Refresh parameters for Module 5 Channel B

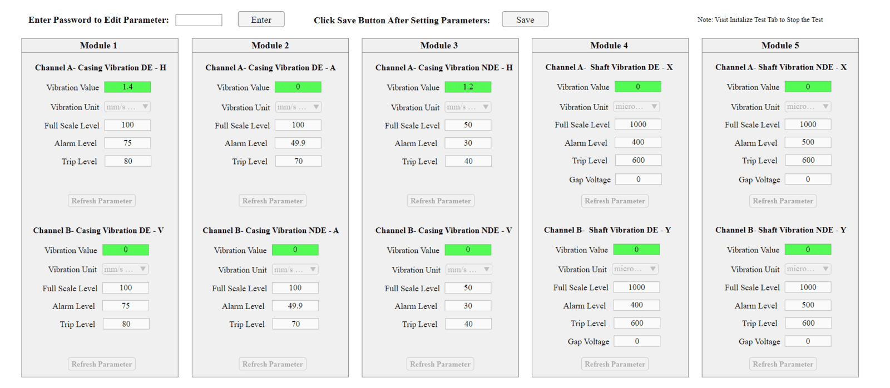tap(783, 364)
